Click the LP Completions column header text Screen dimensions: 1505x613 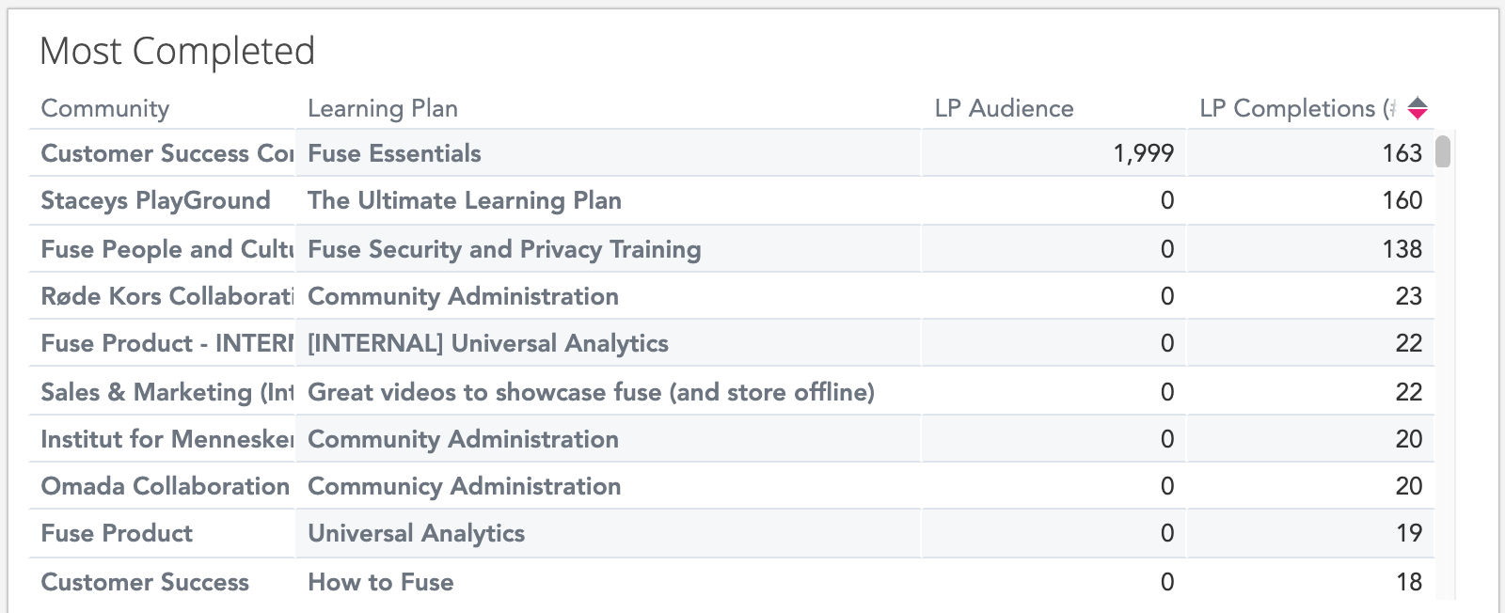[x=1296, y=109]
